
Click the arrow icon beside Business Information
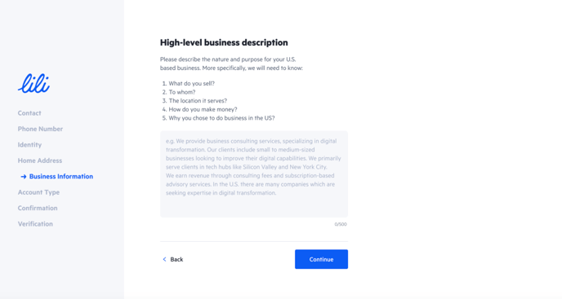click(24, 177)
